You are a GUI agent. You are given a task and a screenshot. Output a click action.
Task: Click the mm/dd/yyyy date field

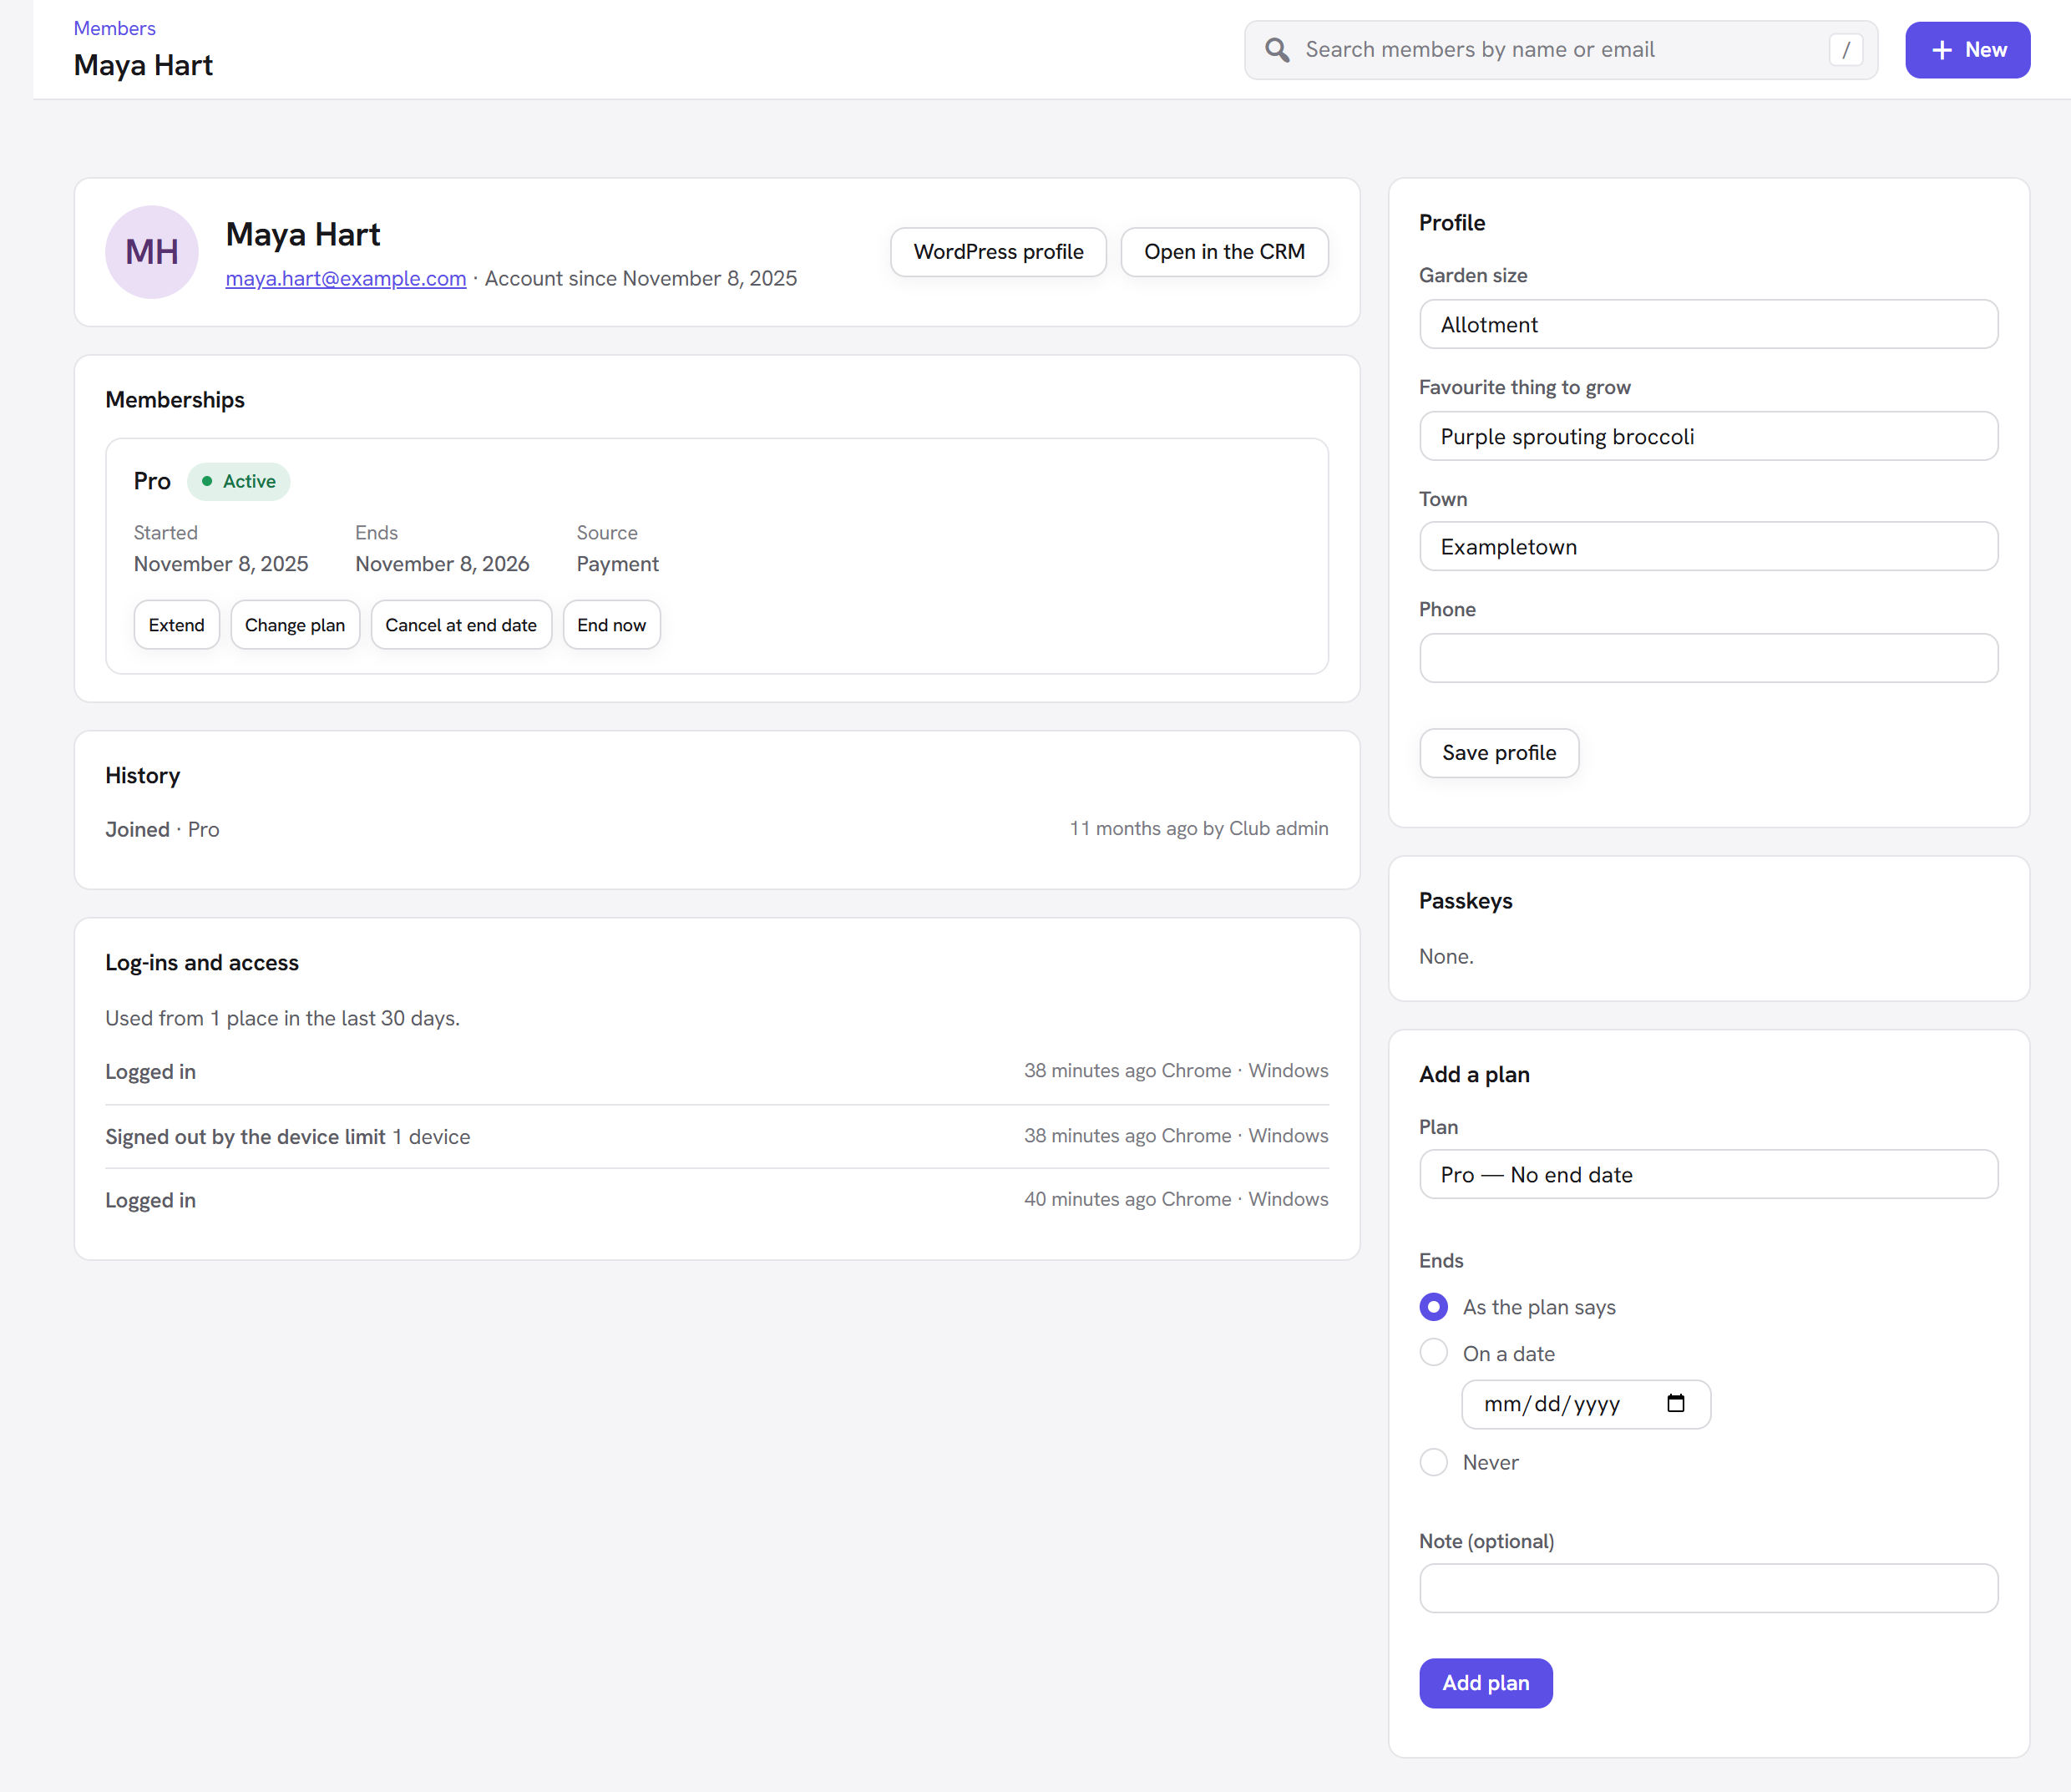point(1585,1404)
